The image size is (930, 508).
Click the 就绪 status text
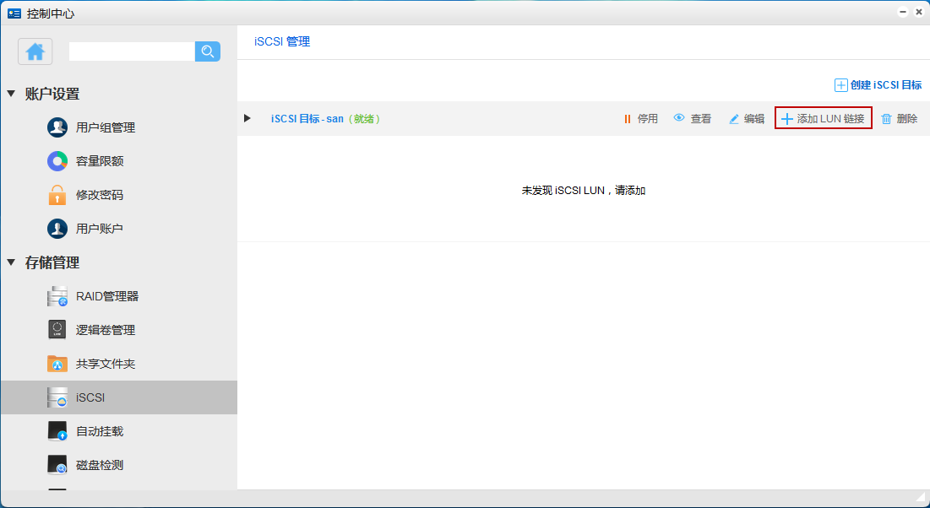(x=363, y=118)
